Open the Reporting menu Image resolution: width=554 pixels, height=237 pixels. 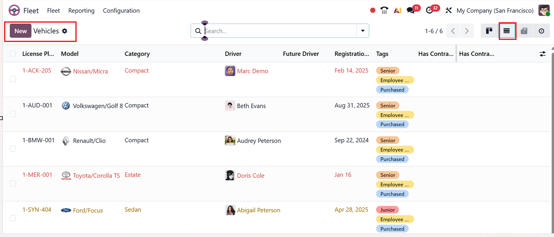coord(81,11)
